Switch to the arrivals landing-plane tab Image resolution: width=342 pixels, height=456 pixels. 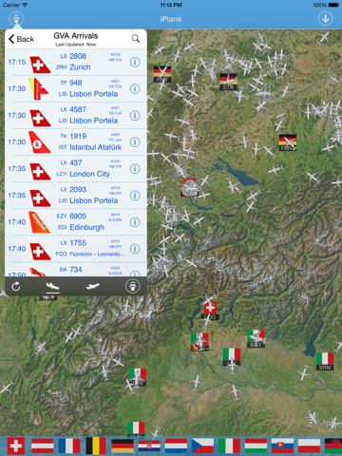[x=52, y=287]
